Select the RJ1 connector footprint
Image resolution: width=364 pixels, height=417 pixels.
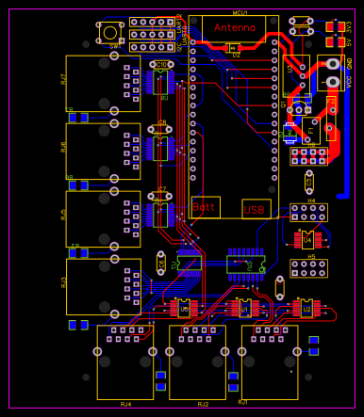(x=270, y=362)
